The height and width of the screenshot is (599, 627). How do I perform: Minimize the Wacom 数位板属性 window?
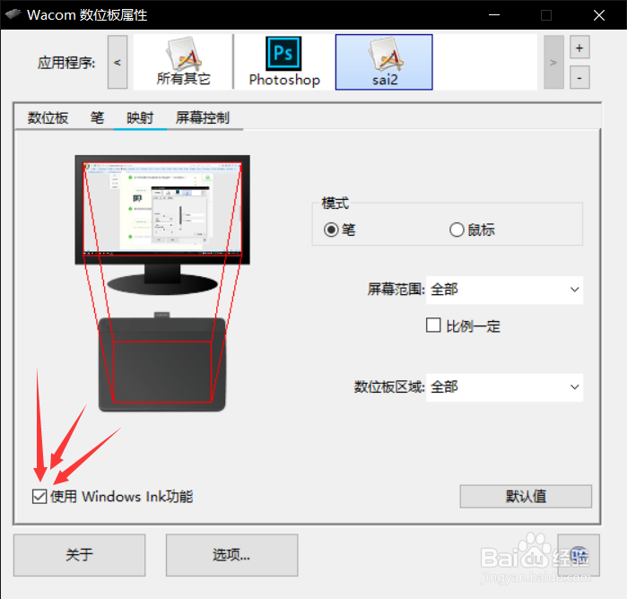pos(494,15)
